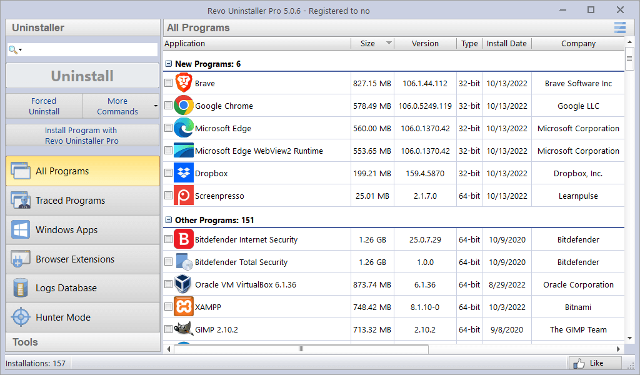The width and height of the screenshot is (640, 375).
Task: Click horizontal scrollbar right arrow
Action: pyautogui.click(x=618, y=349)
